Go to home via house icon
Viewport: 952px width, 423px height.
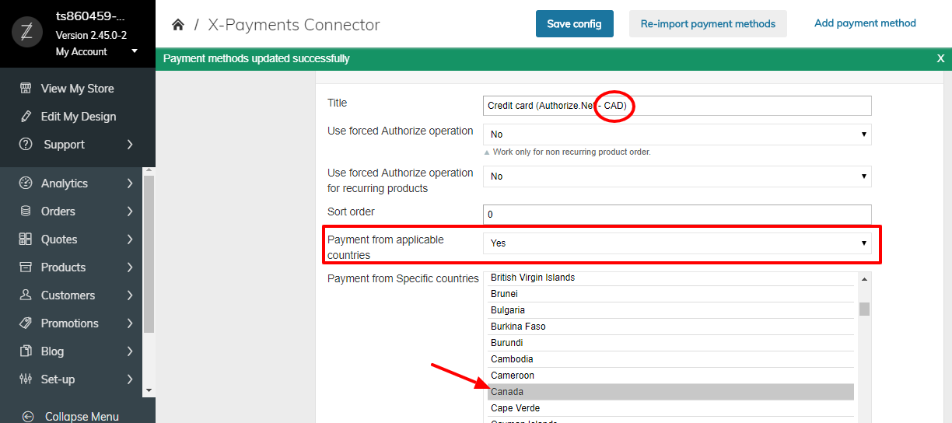[x=178, y=25]
